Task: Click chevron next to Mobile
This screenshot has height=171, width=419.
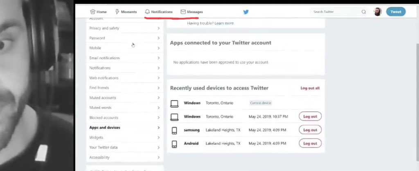Action: click(158, 48)
